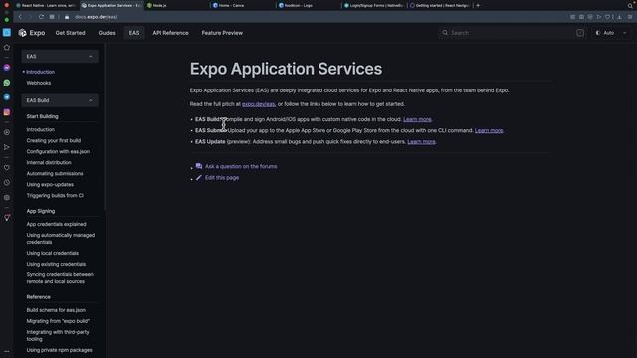Open Opera sidebar home icon

tap(7, 48)
